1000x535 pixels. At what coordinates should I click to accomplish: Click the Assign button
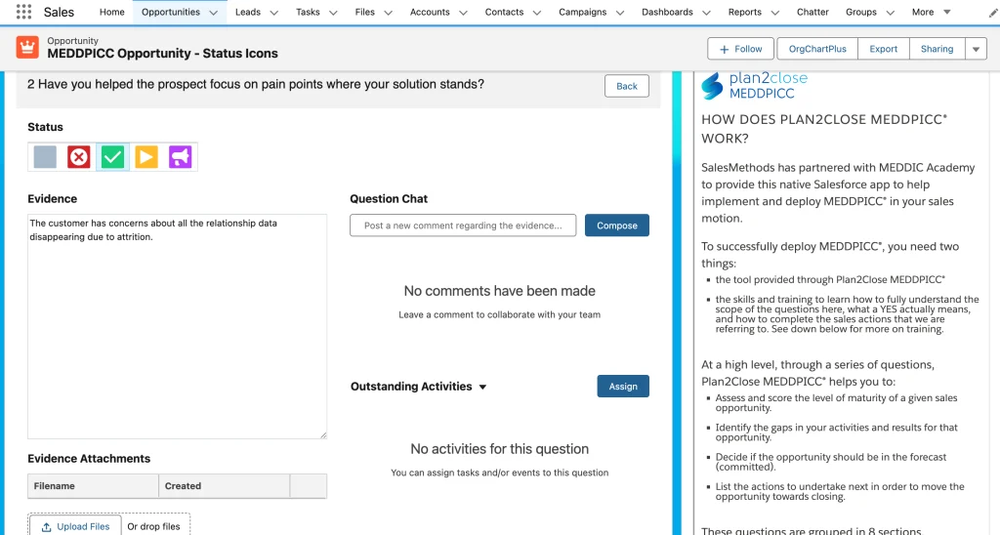tap(623, 387)
